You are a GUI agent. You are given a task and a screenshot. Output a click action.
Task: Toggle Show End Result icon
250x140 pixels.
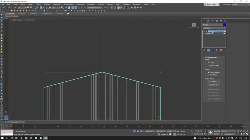[209, 50]
